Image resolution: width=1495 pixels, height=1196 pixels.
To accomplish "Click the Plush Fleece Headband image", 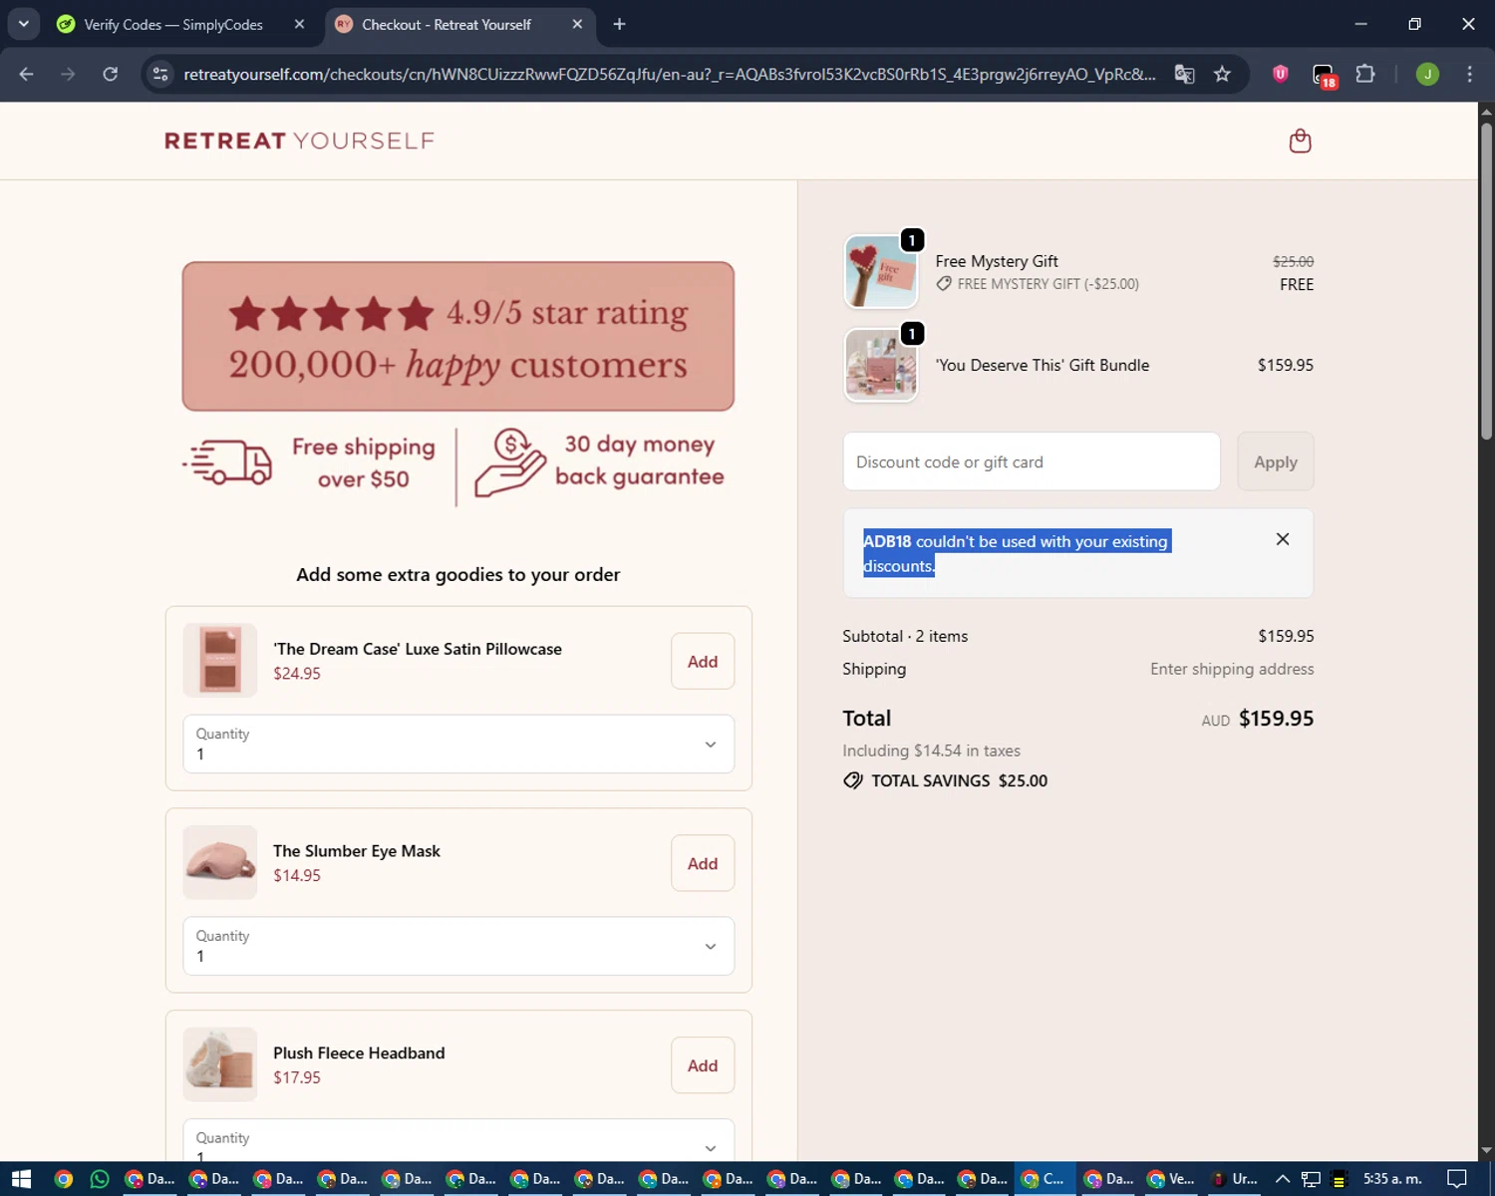I will [x=220, y=1064].
